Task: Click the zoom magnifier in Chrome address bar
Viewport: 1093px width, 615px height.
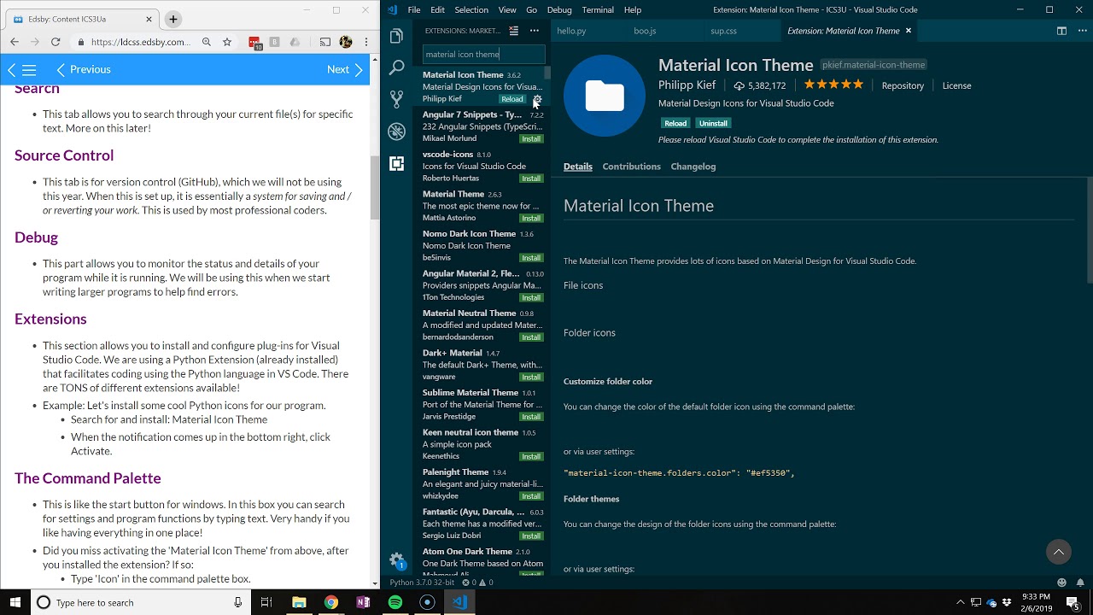Action: click(207, 42)
